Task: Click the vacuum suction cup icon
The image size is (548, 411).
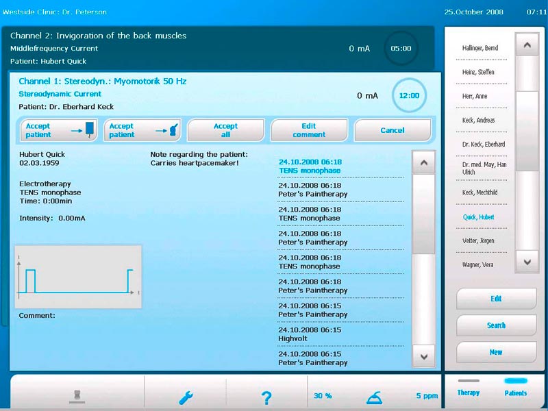Action: (374, 398)
